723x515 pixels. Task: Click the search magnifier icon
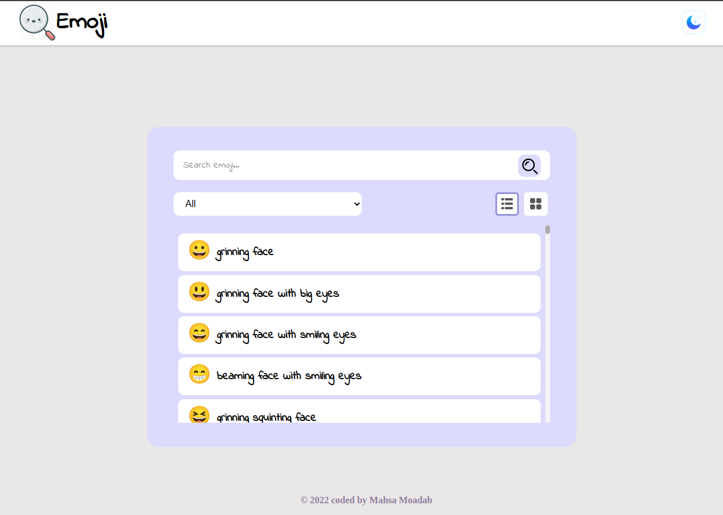click(529, 166)
